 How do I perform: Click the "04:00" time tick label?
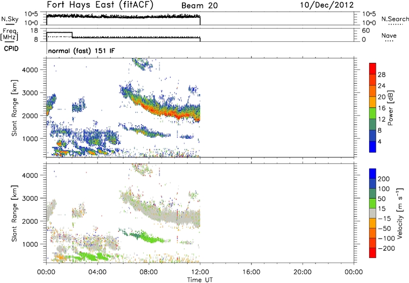point(98,272)
